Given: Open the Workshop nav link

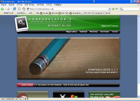Looking at the screenshot, I should (x=94, y=32).
